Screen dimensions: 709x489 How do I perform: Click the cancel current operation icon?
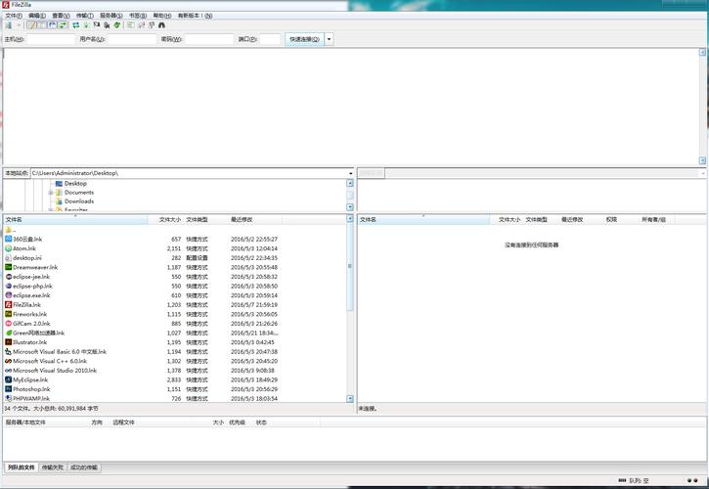click(x=96, y=25)
